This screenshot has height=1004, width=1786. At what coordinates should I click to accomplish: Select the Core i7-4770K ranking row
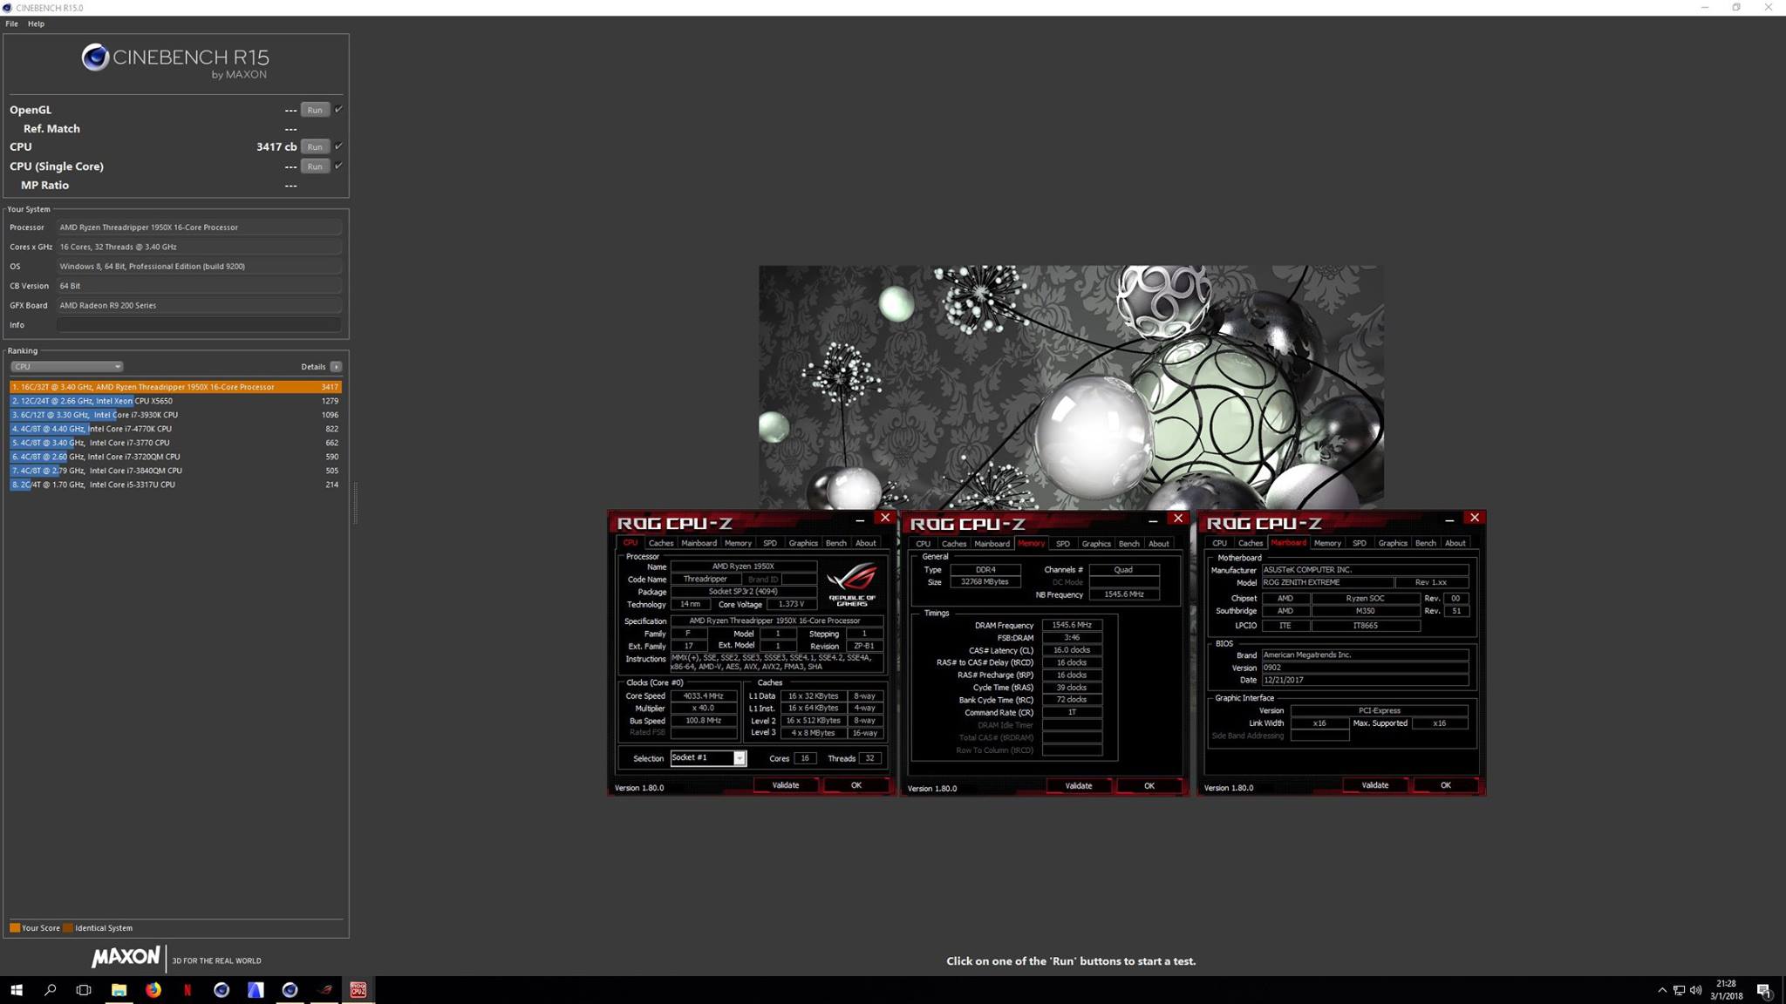tap(175, 429)
